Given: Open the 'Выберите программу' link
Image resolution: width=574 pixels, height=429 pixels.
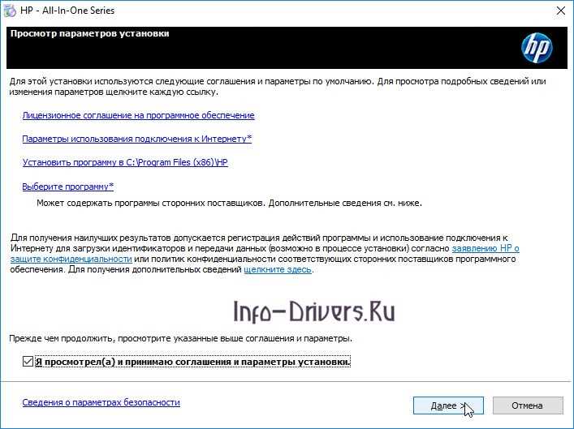Looking at the screenshot, I should tap(68, 187).
